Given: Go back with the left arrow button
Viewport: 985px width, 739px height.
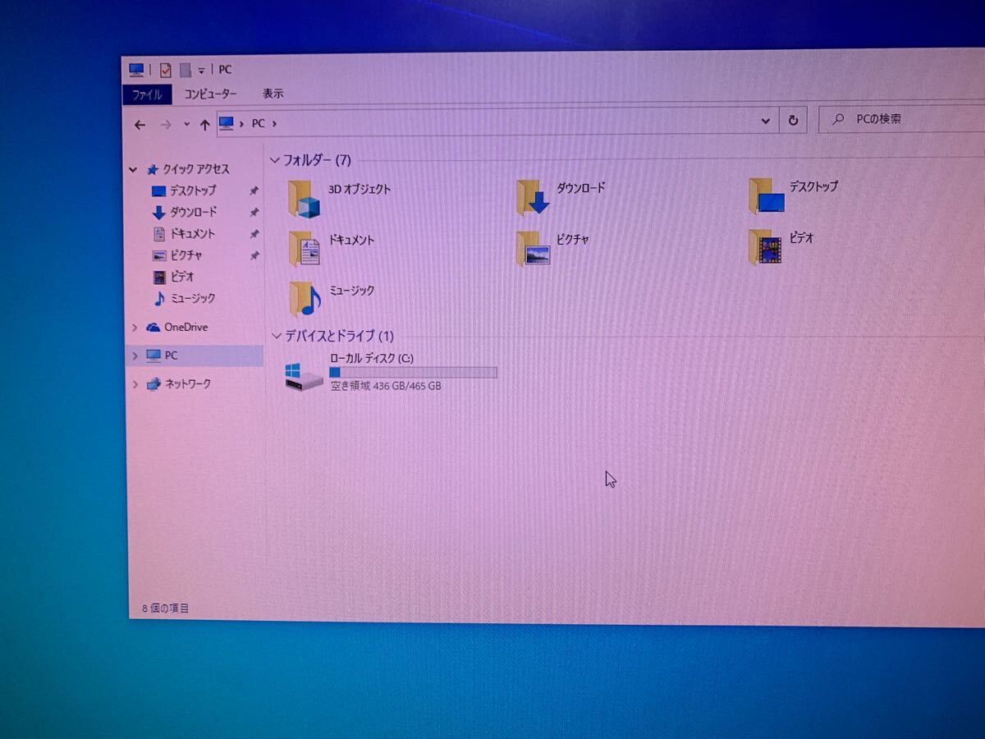Looking at the screenshot, I should point(140,124).
